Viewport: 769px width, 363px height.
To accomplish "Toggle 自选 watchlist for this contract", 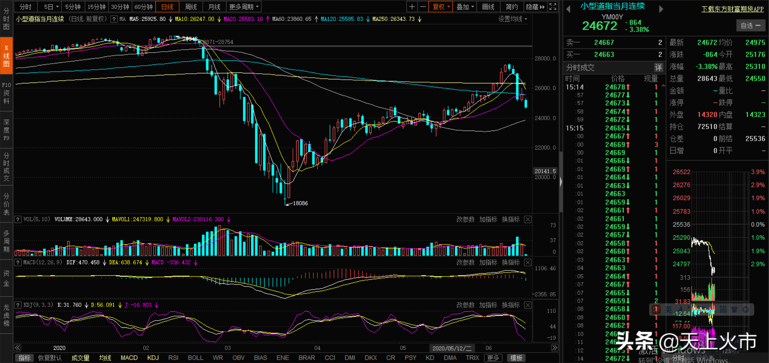I will pyautogui.click(x=751, y=26).
